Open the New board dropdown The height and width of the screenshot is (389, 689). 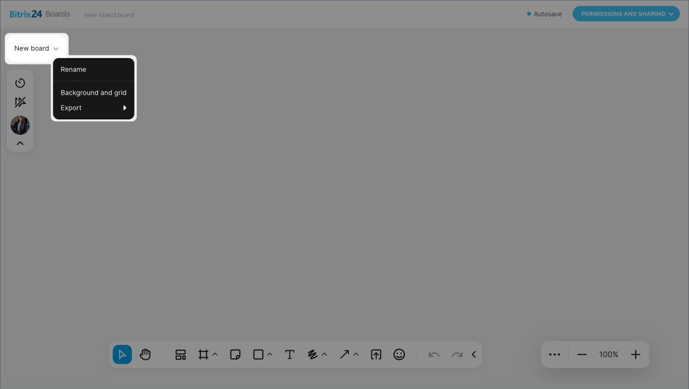(37, 48)
